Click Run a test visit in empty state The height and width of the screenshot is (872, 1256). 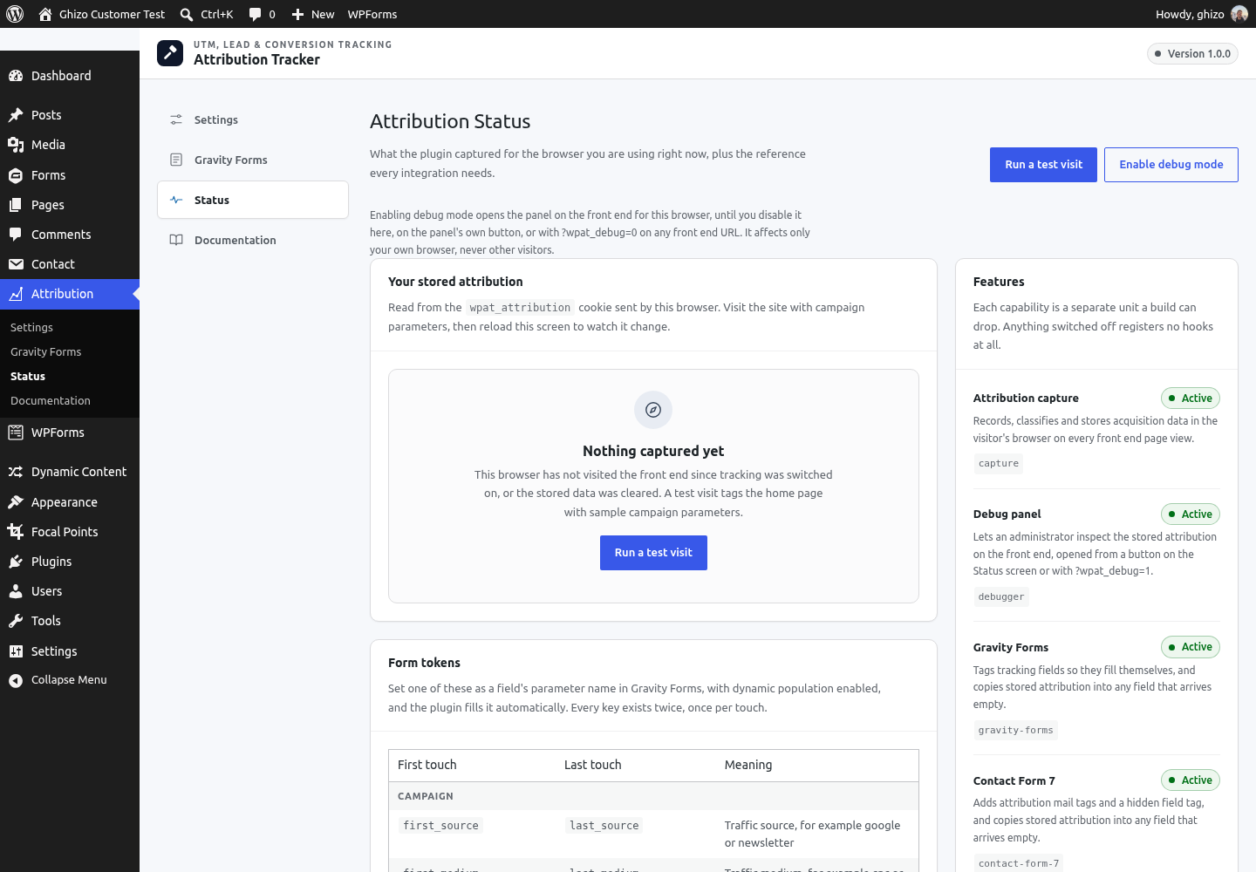pos(653,553)
